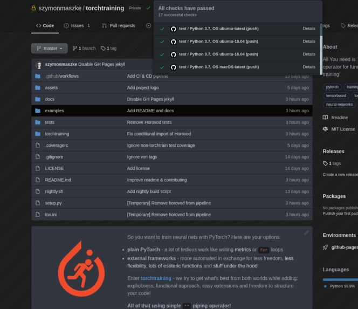The height and width of the screenshot is (309, 358).
Task: Open the master branch dropdown
Action: pos(49,49)
